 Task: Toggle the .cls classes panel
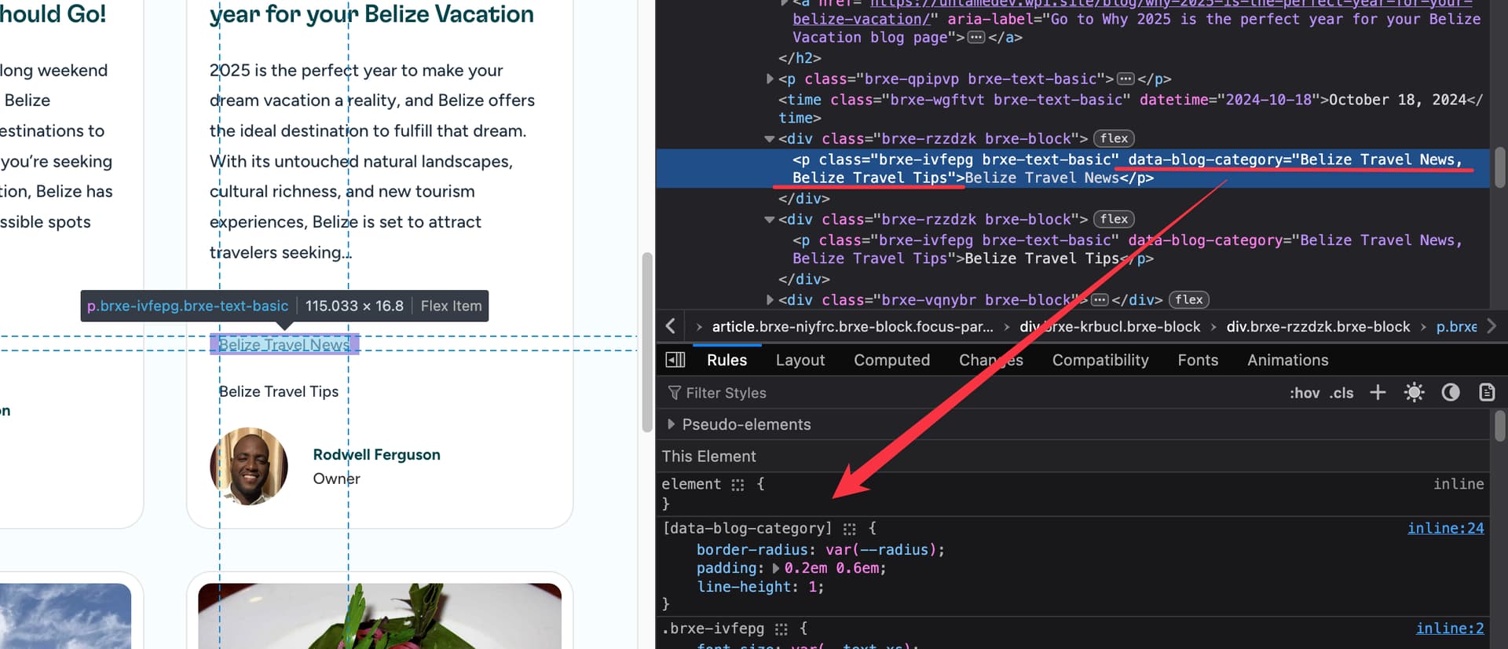pos(1341,393)
